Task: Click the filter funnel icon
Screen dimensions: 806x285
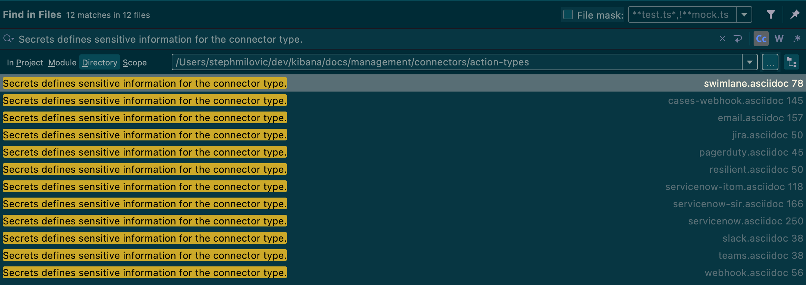Action: pyautogui.click(x=771, y=14)
